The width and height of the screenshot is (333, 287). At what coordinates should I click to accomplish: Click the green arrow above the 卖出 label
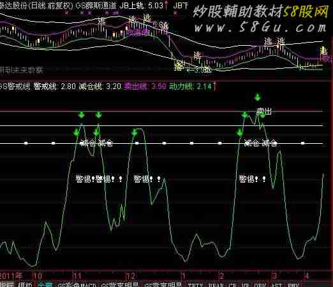[258, 97]
